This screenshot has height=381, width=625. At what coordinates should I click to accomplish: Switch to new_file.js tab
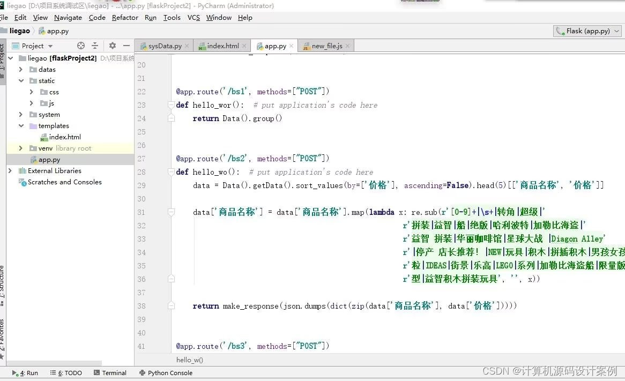[327, 46]
